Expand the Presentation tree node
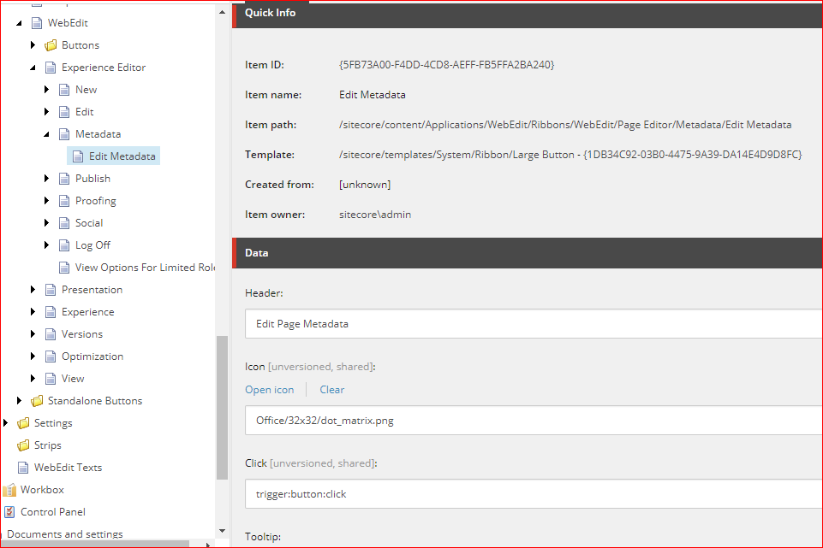Image resolution: width=823 pixels, height=548 pixels. (x=33, y=290)
